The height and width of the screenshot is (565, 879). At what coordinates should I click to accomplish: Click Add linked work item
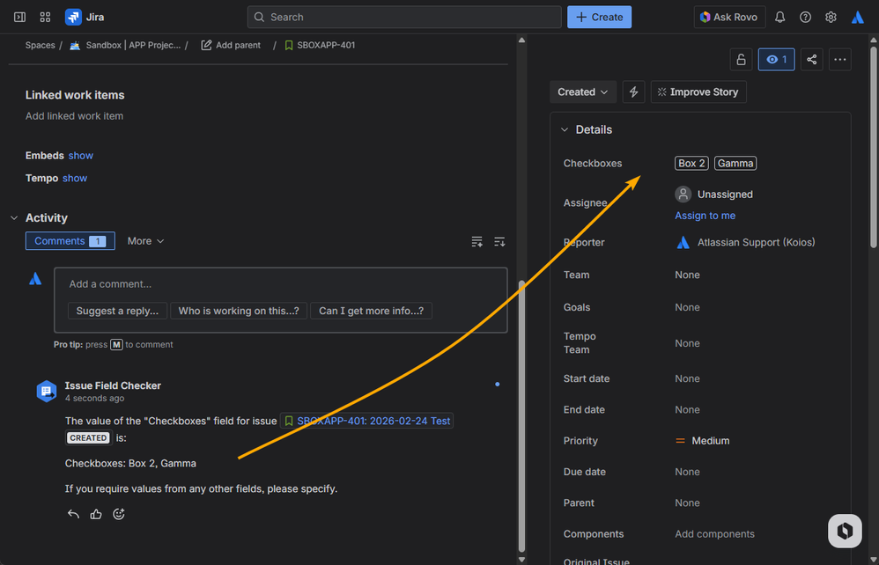tap(74, 116)
